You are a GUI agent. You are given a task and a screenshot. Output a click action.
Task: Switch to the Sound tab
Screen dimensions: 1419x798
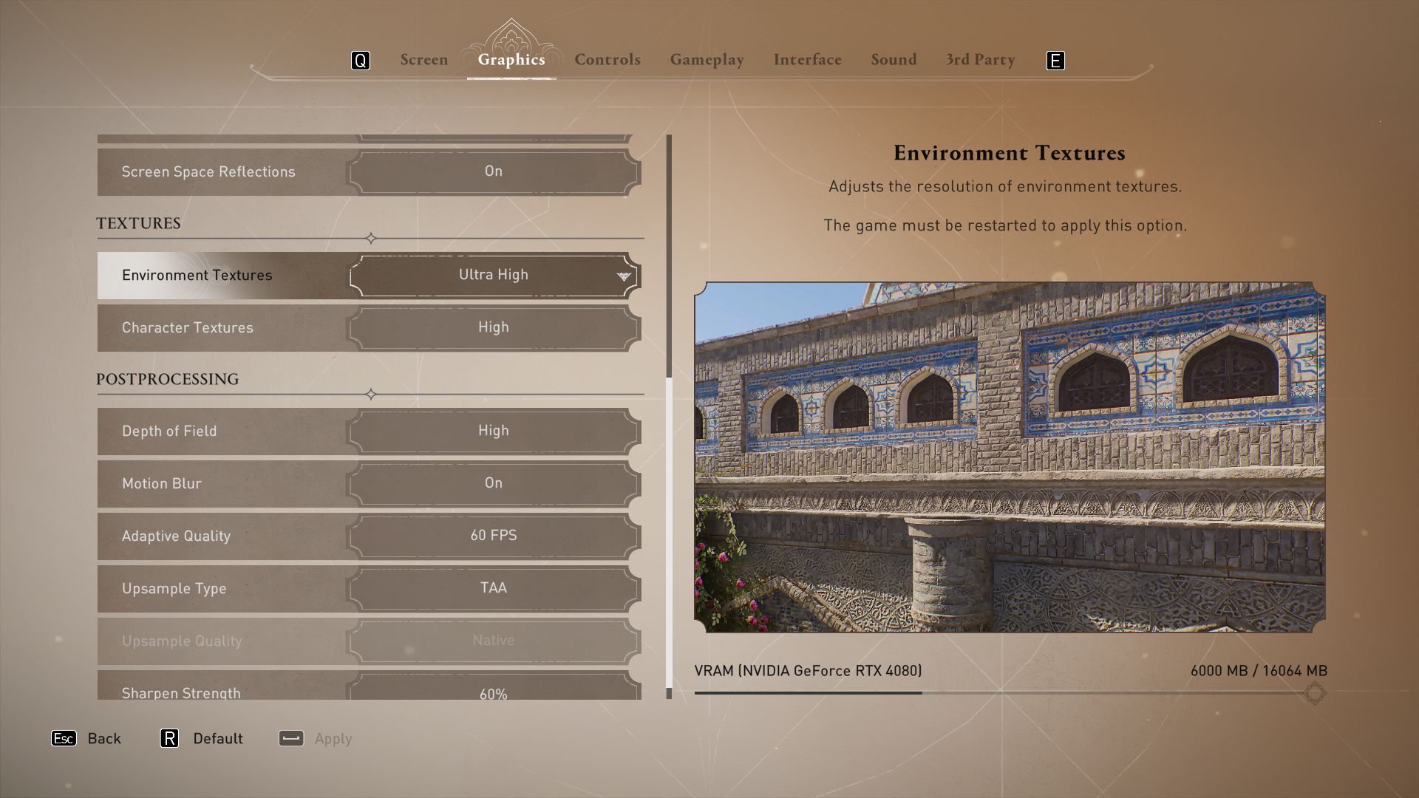(893, 60)
